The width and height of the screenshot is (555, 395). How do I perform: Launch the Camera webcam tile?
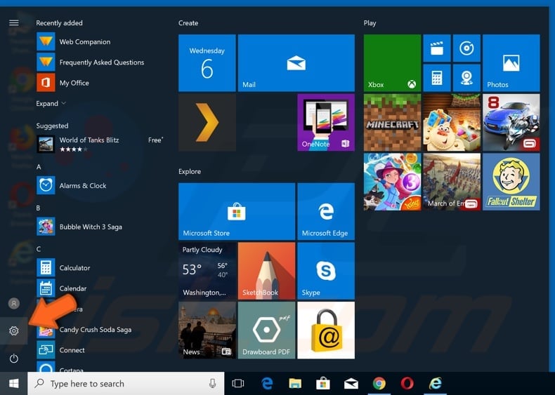(x=465, y=77)
